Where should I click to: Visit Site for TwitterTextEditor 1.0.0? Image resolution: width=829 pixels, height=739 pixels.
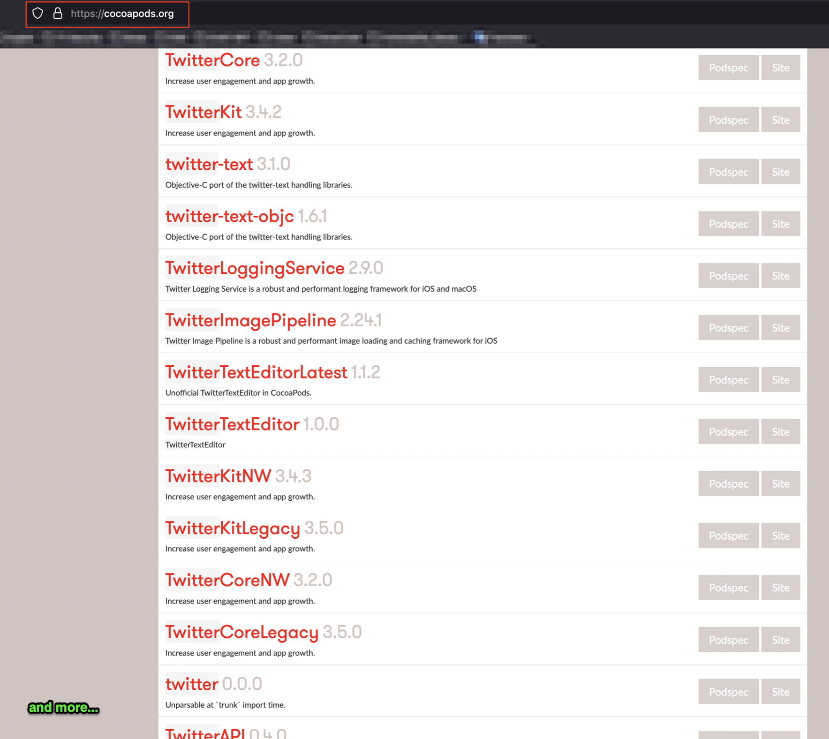(x=780, y=432)
